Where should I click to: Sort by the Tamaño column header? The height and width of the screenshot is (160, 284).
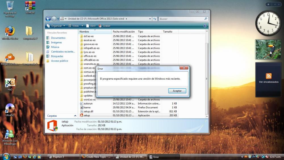170,32
